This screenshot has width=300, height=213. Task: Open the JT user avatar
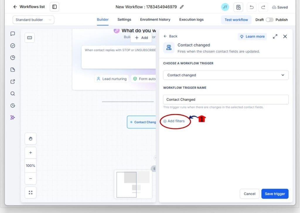(x=225, y=7)
